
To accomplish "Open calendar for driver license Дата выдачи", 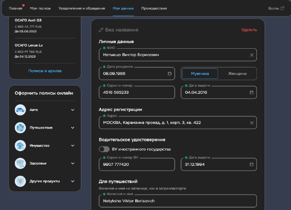I will pos(251,164).
